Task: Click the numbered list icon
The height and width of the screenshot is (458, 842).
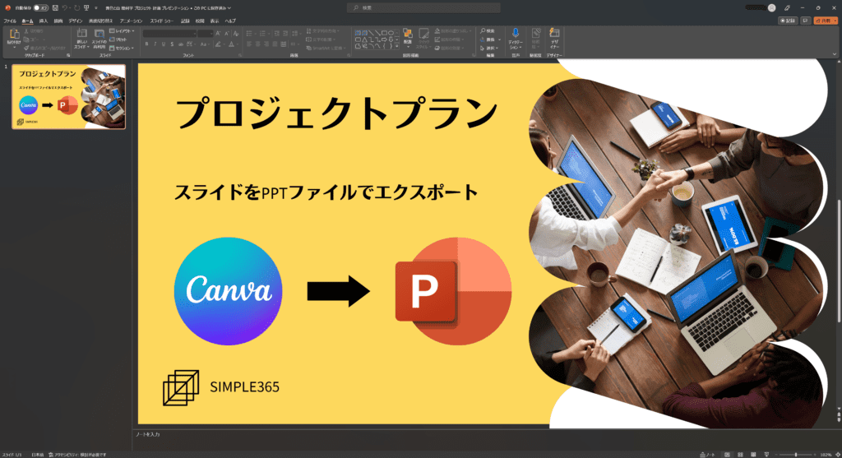Action: (x=262, y=33)
